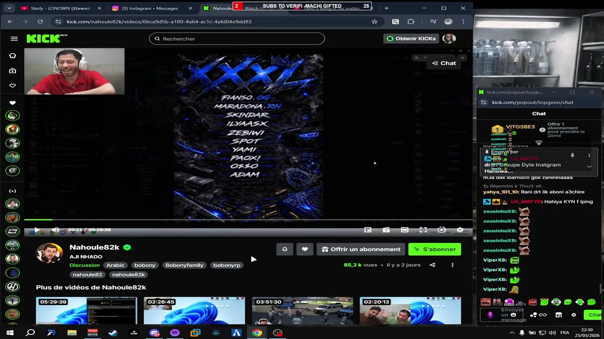Open site settings icon in popout chat window
Viewport: 604px width, 339px height.
483,102
